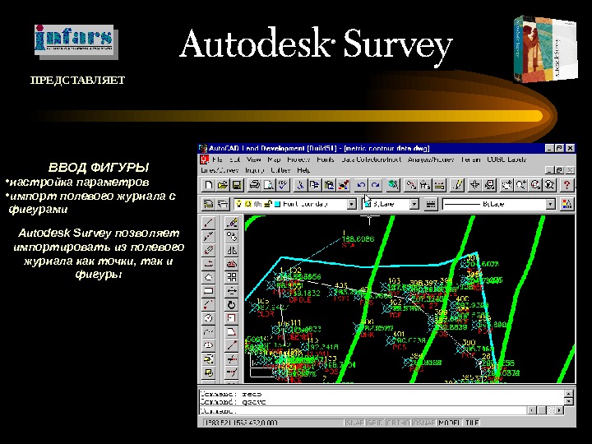This screenshot has height=444, width=592.
Task: Select the Array modify tool
Action: click(231, 277)
